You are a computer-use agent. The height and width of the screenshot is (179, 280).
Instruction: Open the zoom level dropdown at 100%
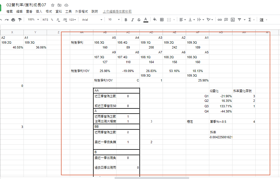tap(33, 20)
